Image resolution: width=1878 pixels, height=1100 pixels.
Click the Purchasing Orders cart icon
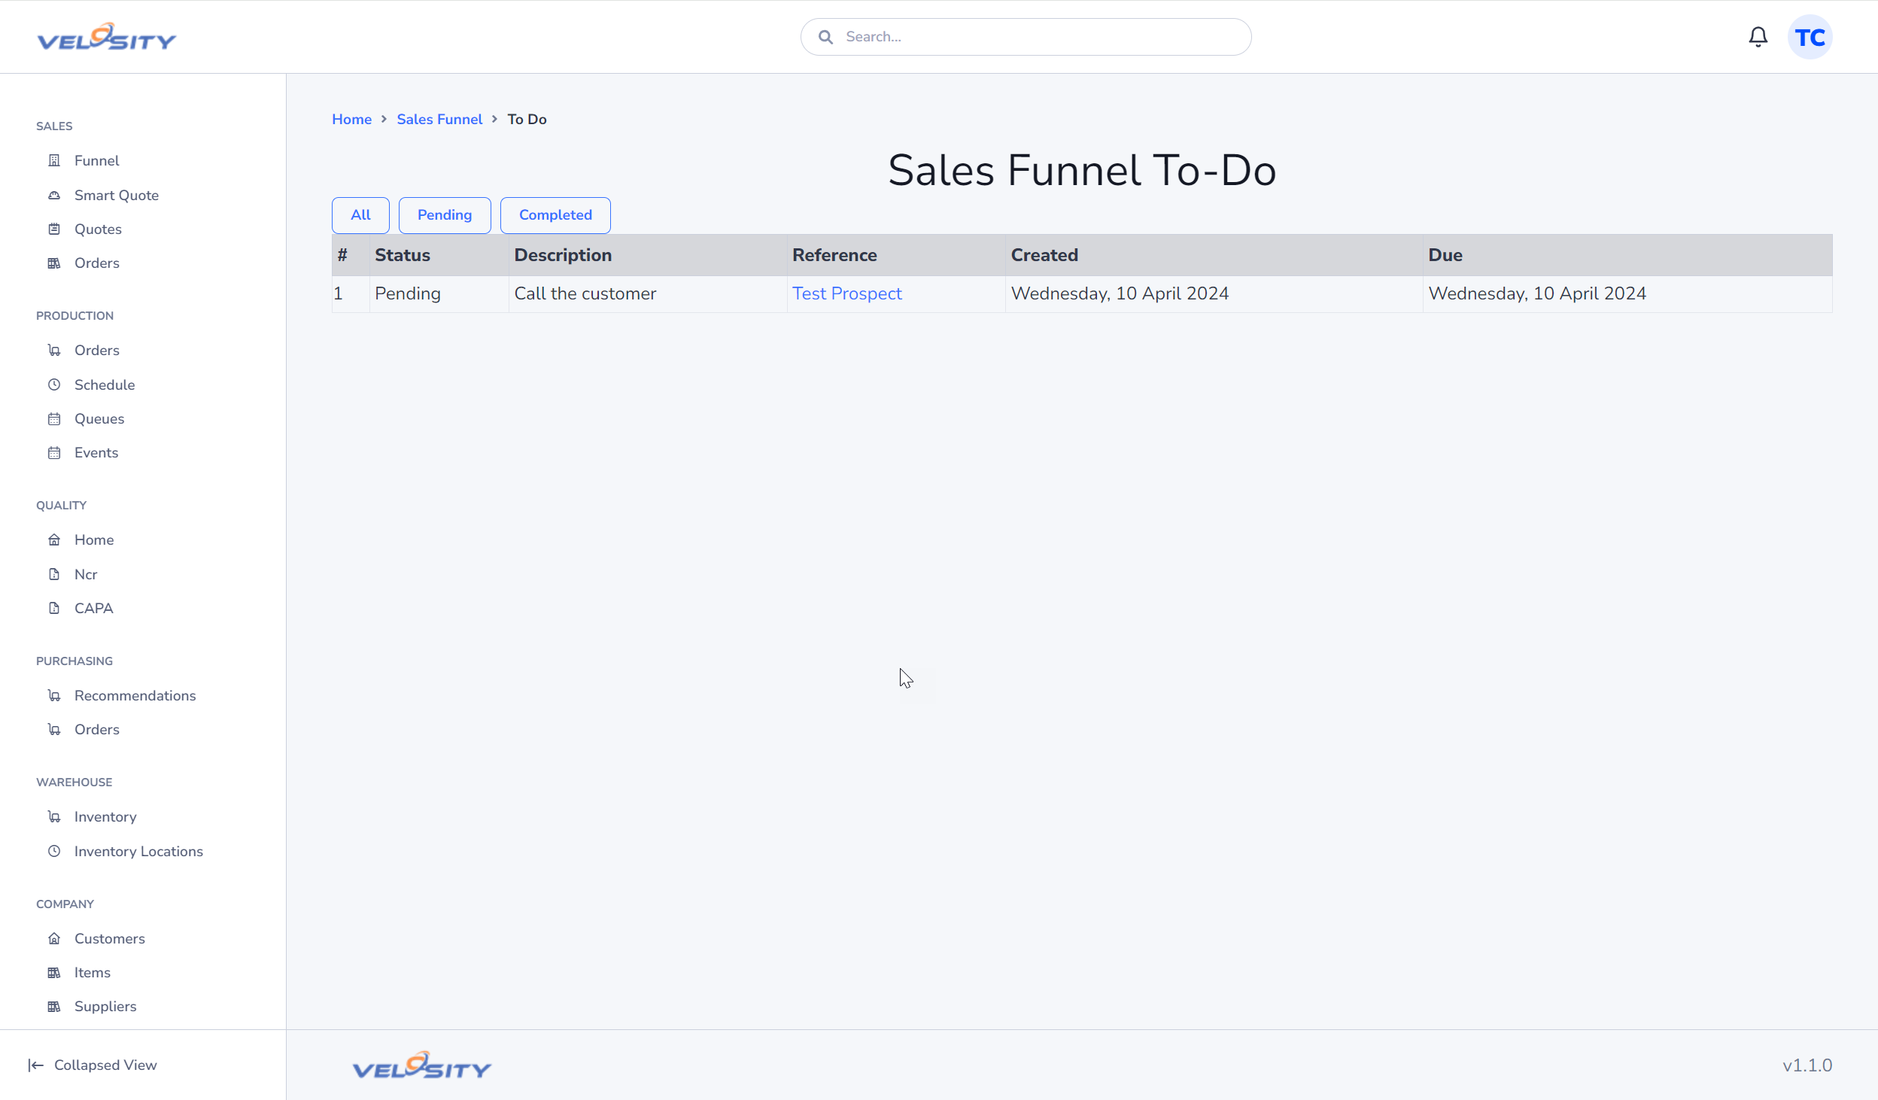coord(54,729)
